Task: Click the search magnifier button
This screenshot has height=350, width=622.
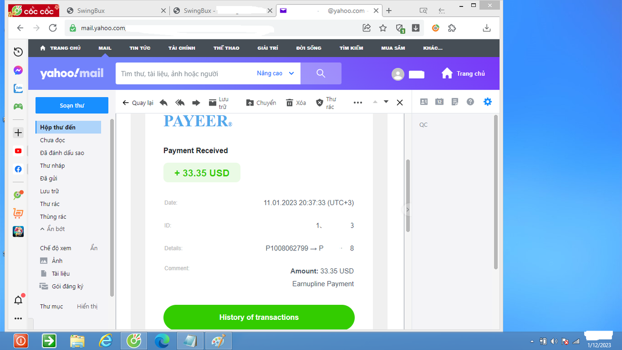Action: pos(321,73)
